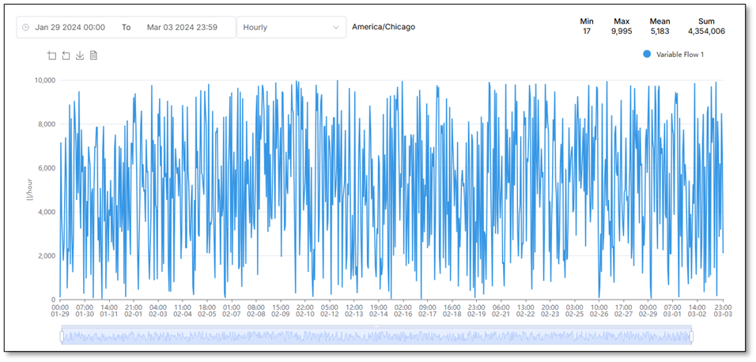Click the x-axis label 22:00 02-10

point(305,311)
